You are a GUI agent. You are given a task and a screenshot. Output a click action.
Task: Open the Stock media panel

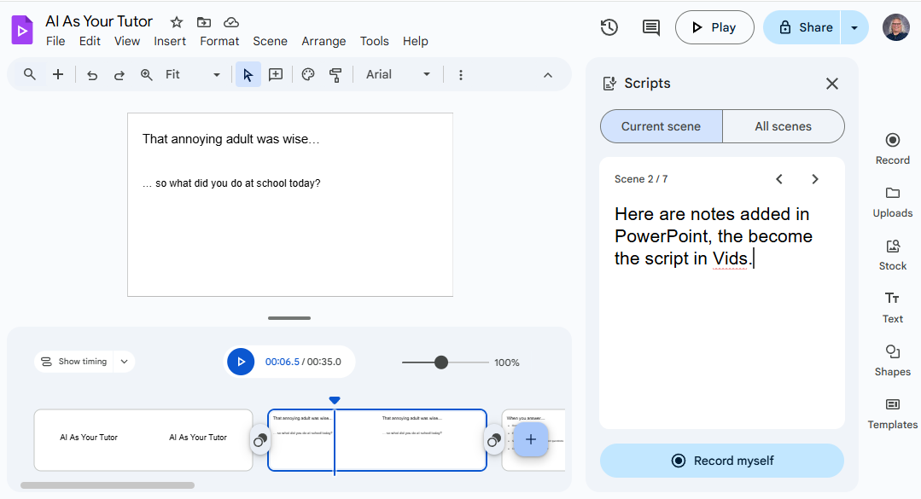(x=892, y=254)
